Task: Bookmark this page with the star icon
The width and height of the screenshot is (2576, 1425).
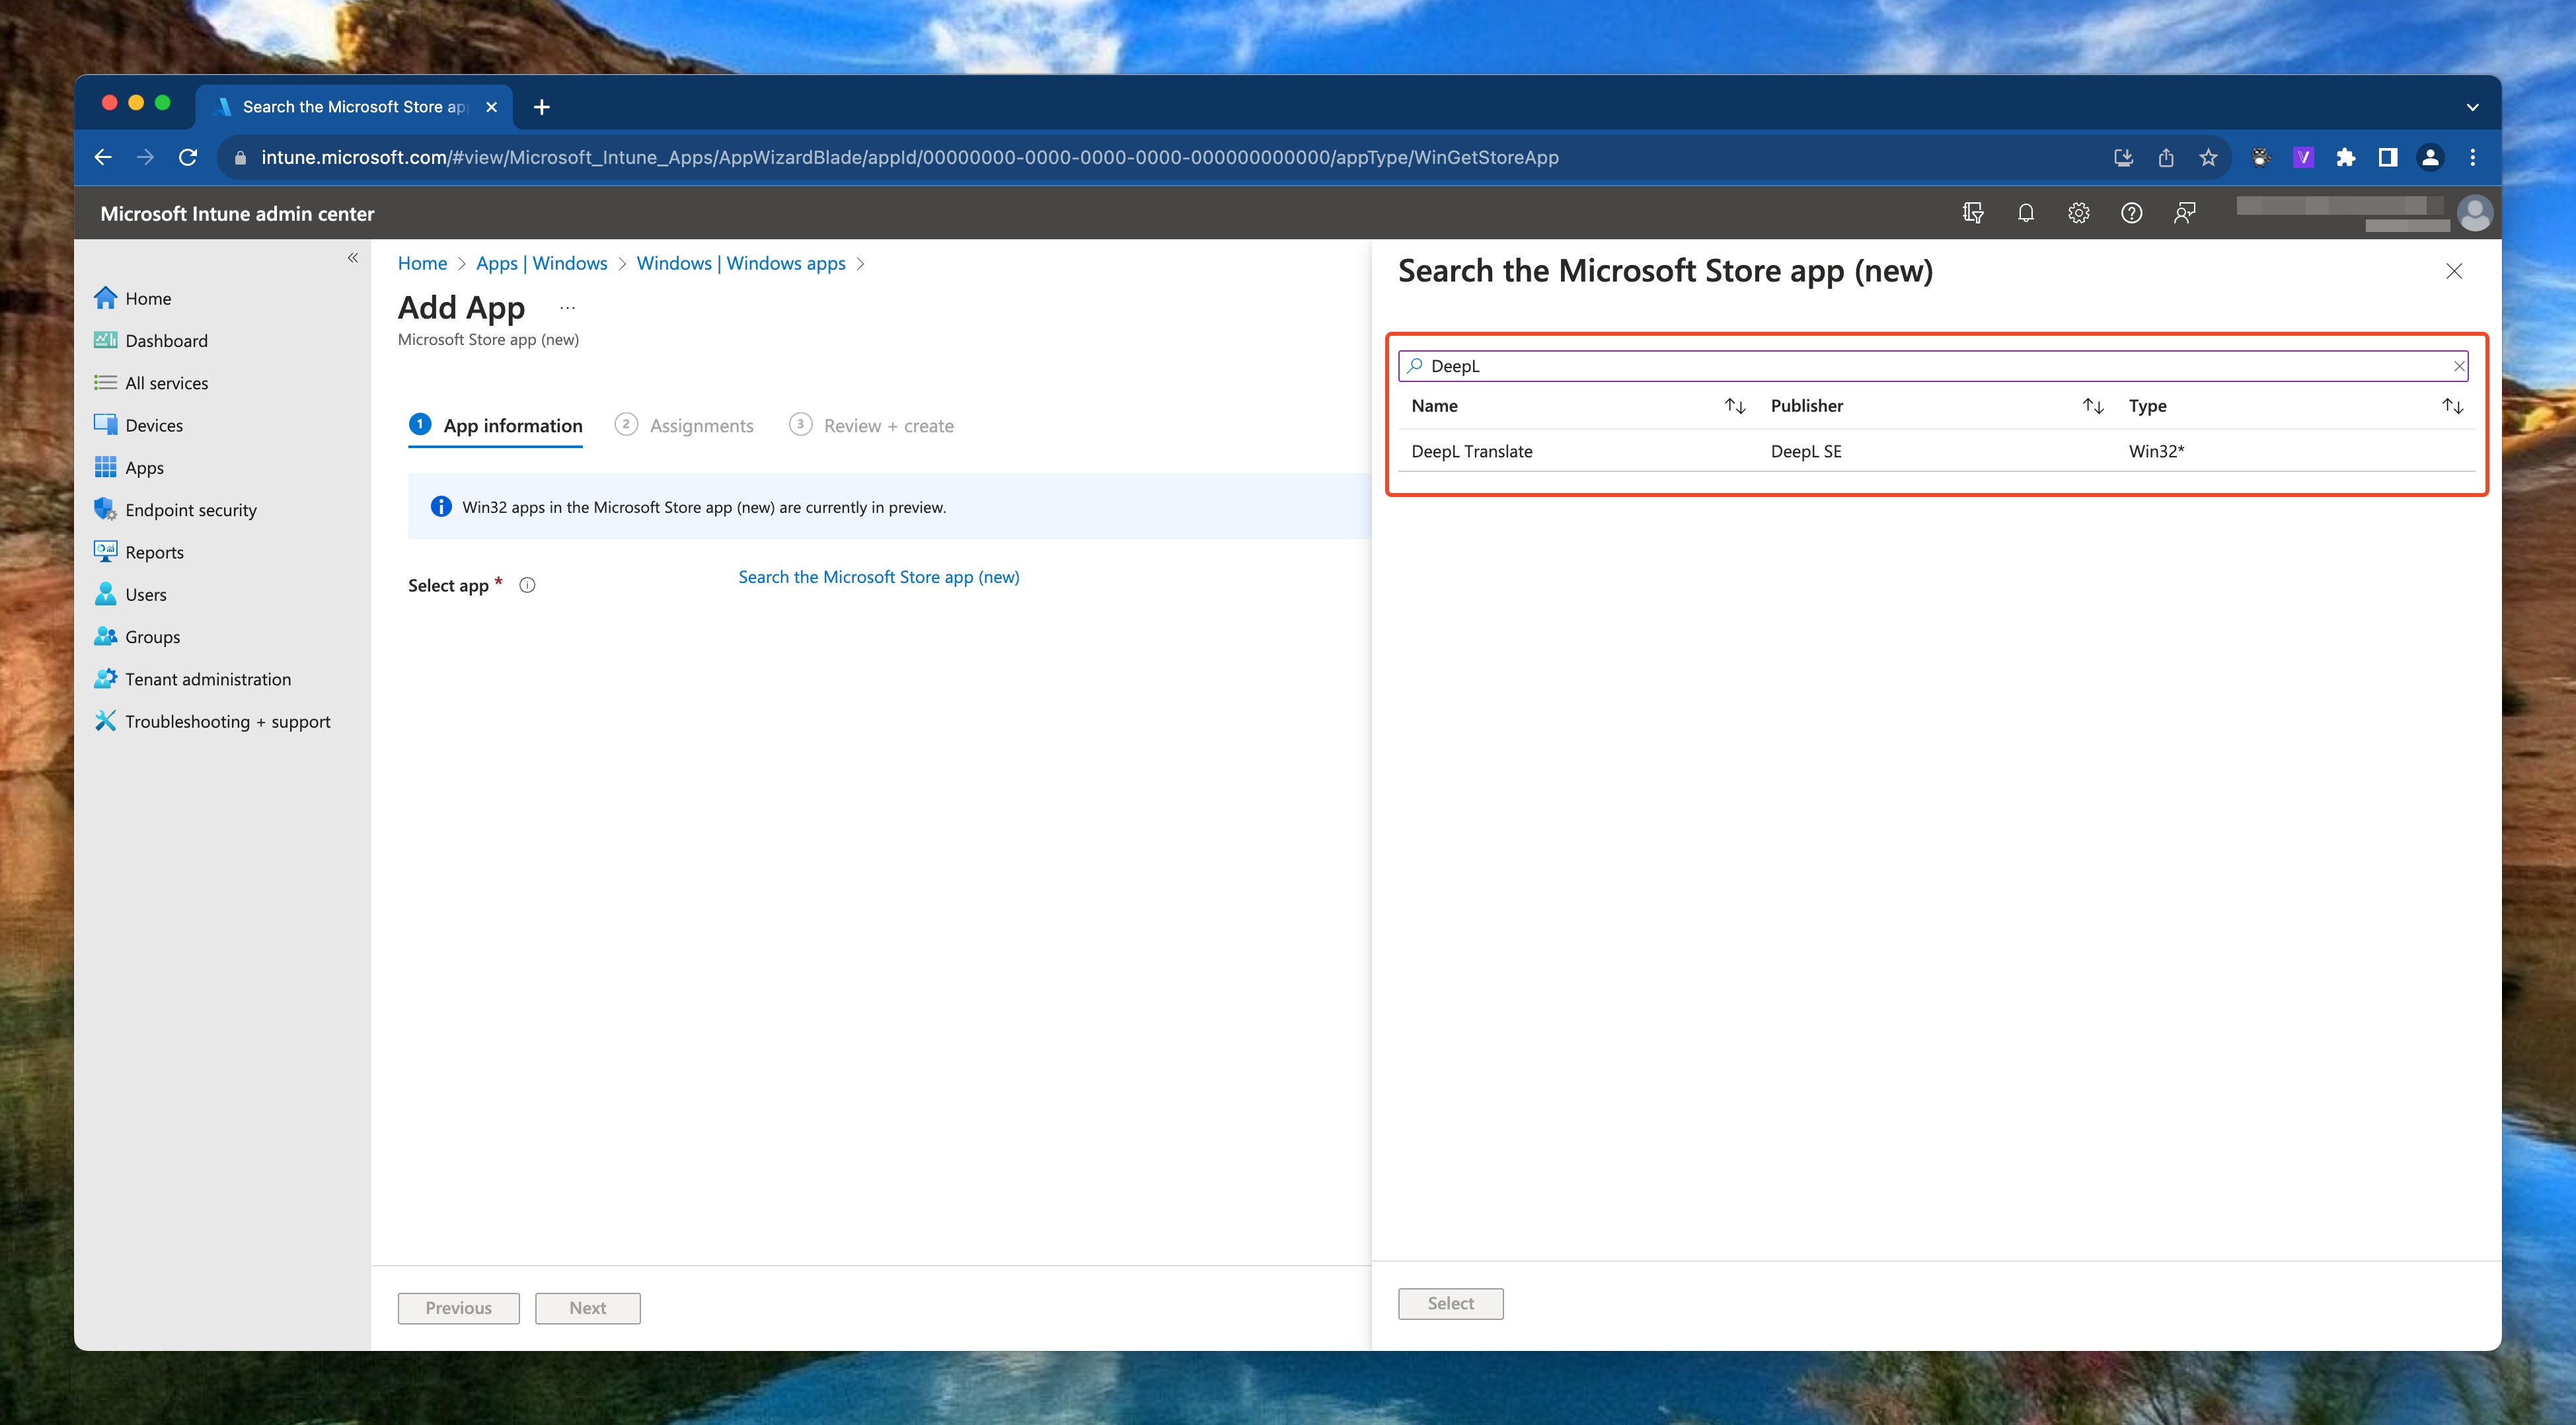Action: 2208,158
